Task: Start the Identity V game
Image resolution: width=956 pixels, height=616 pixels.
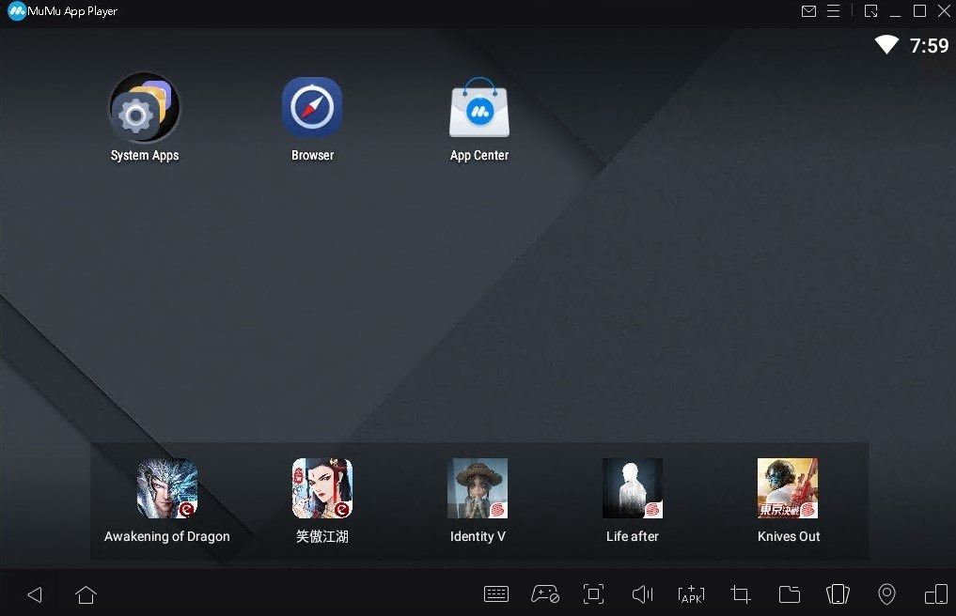Action: [478, 488]
